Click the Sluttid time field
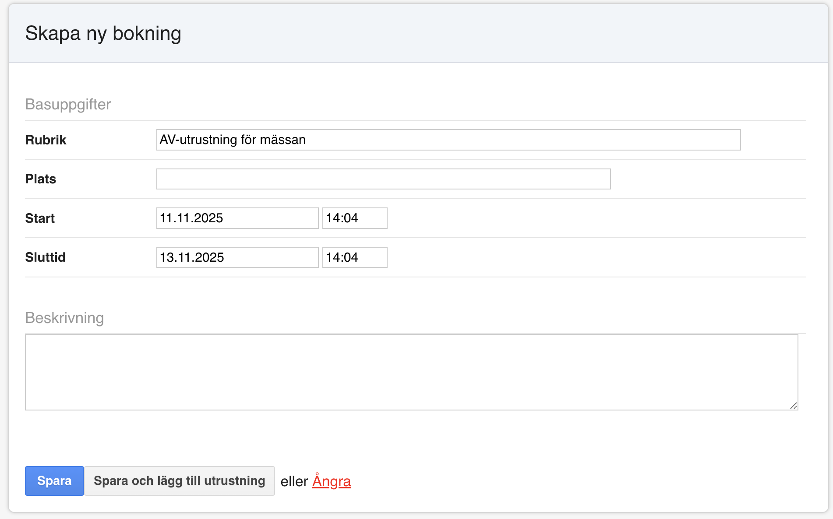833x519 pixels. 354,257
